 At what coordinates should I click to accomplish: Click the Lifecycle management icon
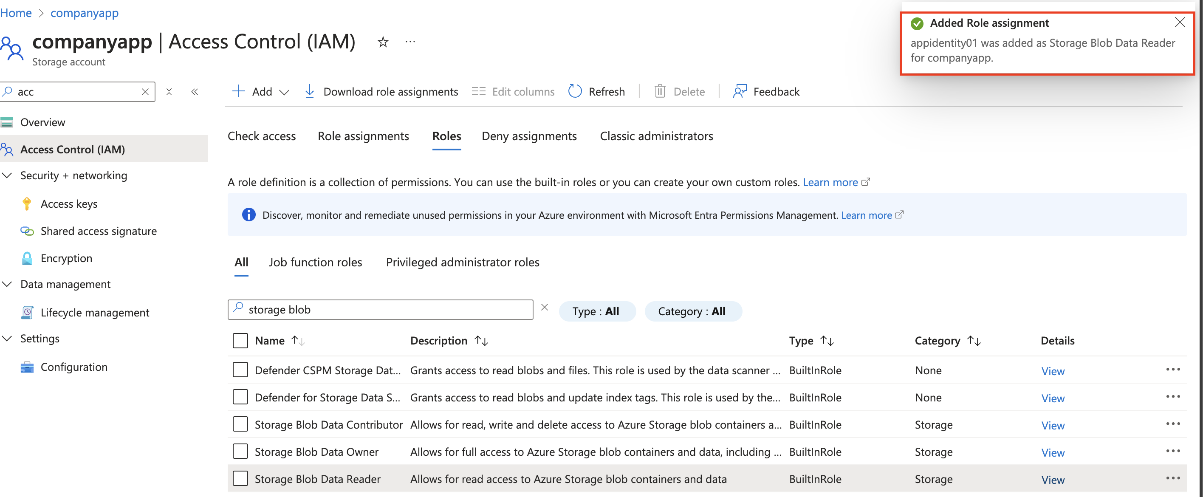click(x=27, y=313)
